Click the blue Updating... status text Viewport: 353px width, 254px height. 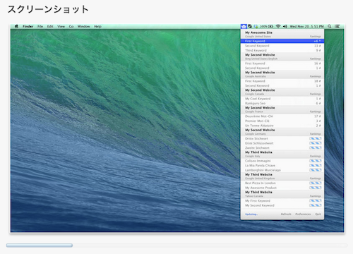251,214
